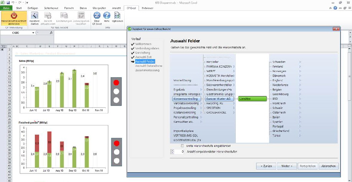Click the CP-Excel logout power icon
352x182 pixels.
14,15
